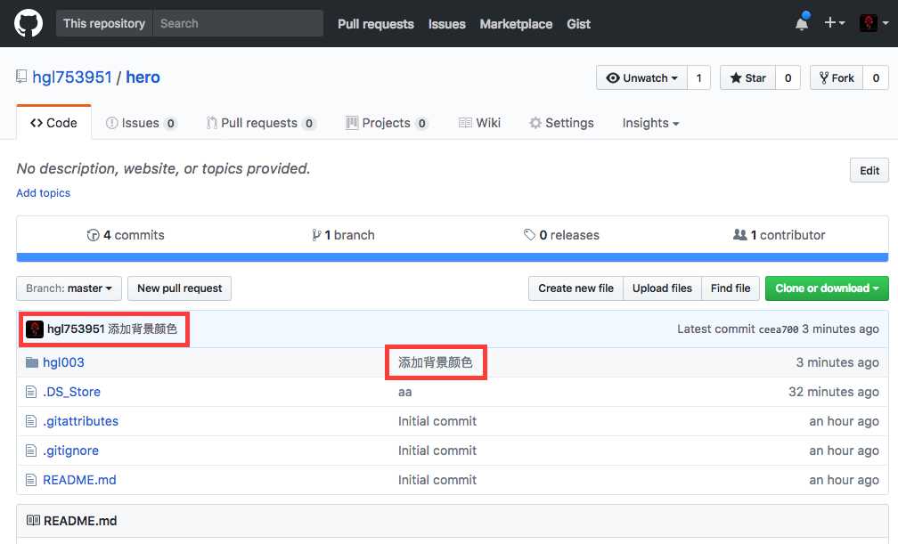Star the hero repository

[x=747, y=78]
